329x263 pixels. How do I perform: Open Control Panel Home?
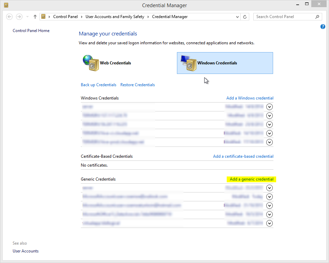tap(31, 31)
